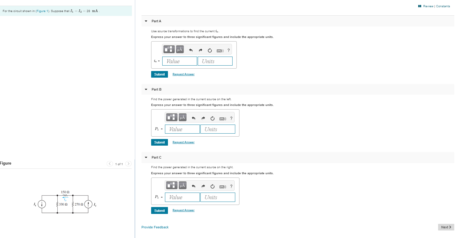Open the help question mark in Part C
Image resolution: width=466 pixels, height=238 pixels.
click(x=231, y=186)
